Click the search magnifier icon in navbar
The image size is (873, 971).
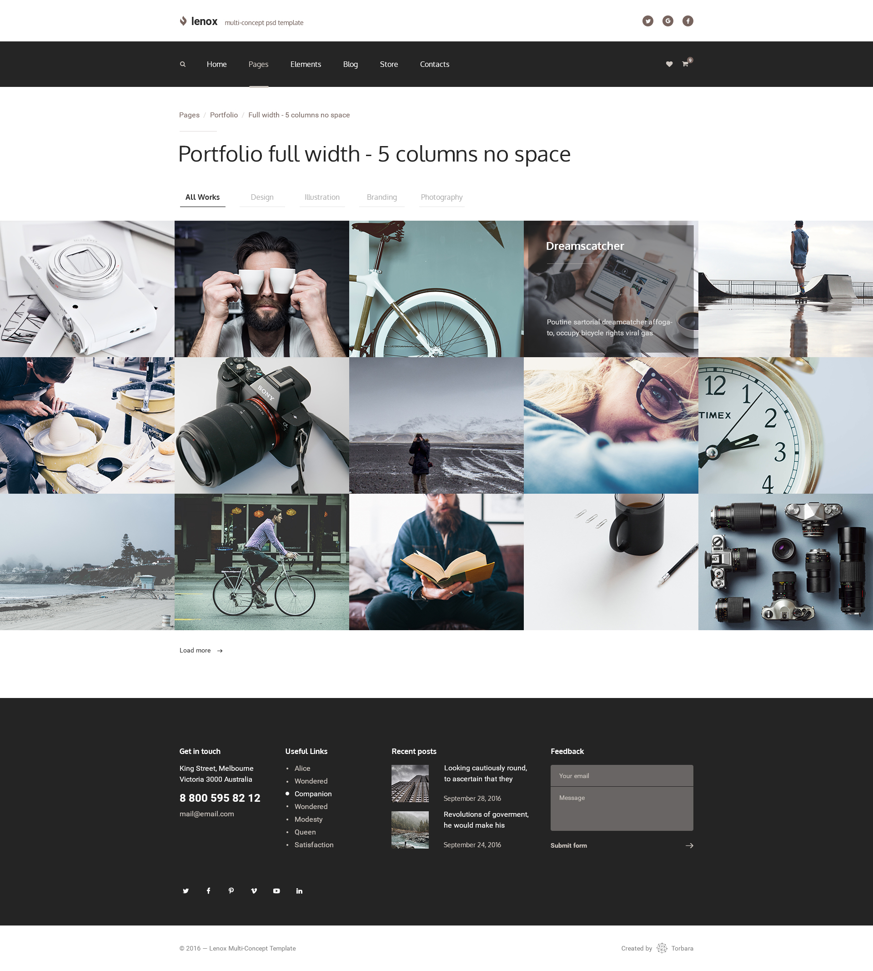click(183, 64)
